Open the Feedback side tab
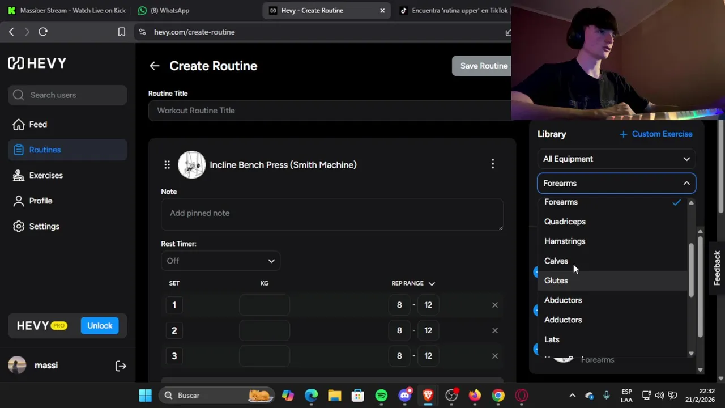 717,268
